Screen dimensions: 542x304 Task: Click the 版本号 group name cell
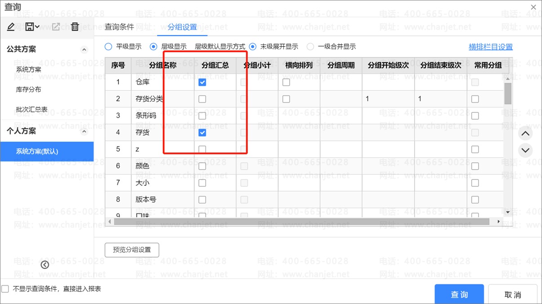coord(163,200)
